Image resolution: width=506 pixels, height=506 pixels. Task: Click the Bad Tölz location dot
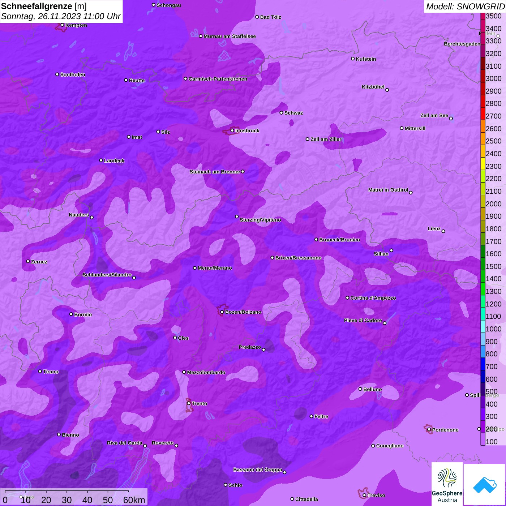257,17
